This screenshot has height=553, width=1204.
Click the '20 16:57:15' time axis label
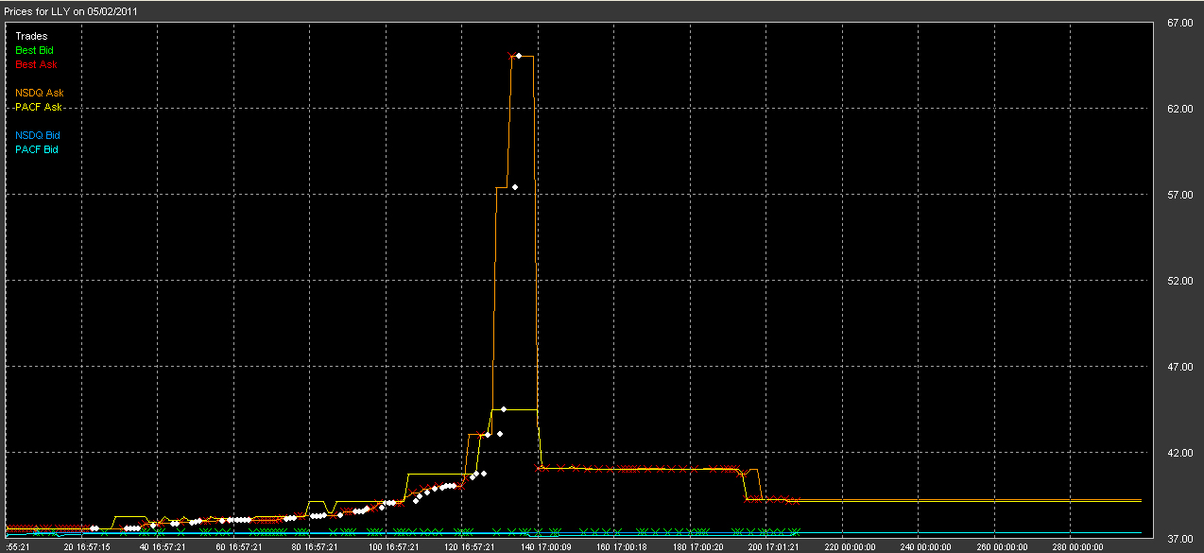(x=87, y=546)
